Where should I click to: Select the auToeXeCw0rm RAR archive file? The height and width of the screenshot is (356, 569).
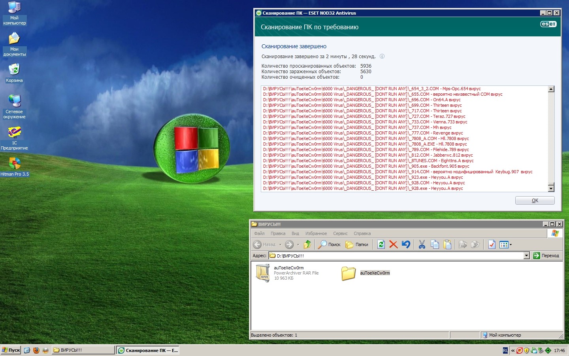[263, 273]
